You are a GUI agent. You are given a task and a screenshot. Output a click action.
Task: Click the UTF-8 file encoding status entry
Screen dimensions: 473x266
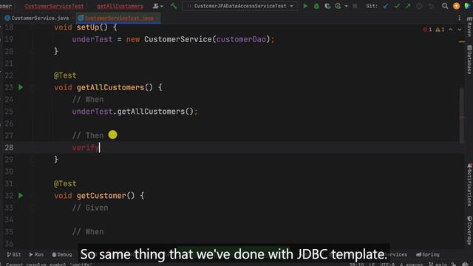pos(387,265)
